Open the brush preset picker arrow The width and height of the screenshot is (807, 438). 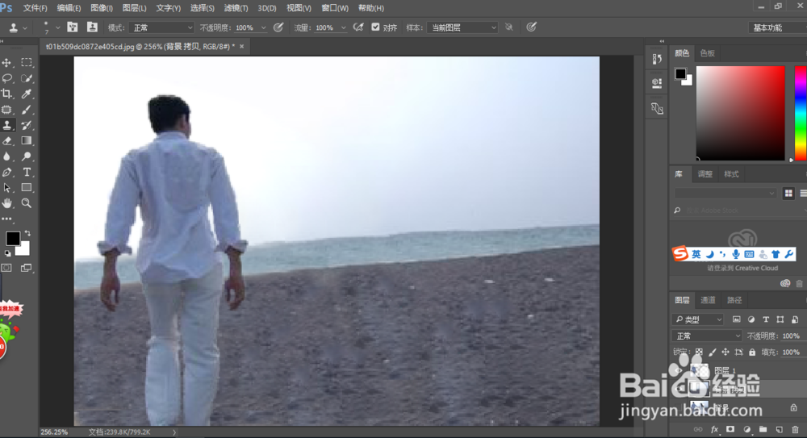[57, 27]
